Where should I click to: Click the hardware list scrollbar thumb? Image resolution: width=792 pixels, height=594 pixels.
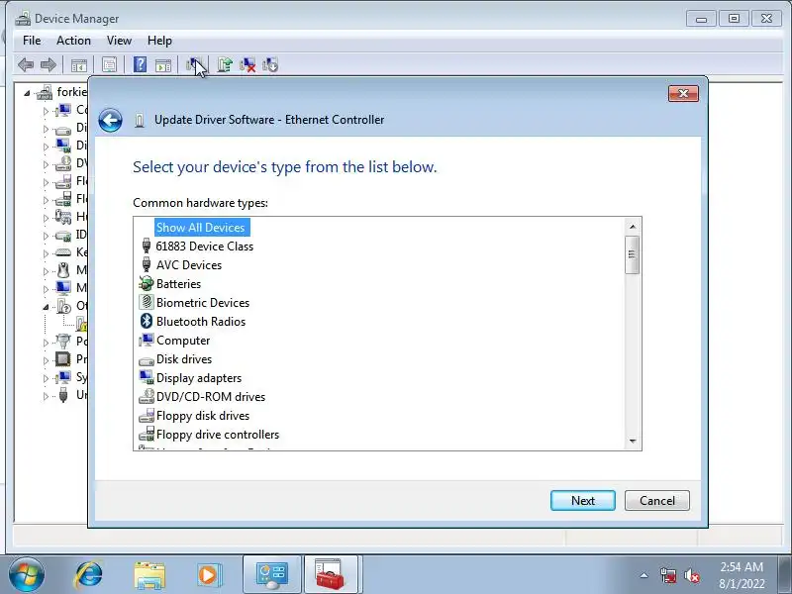633,254
